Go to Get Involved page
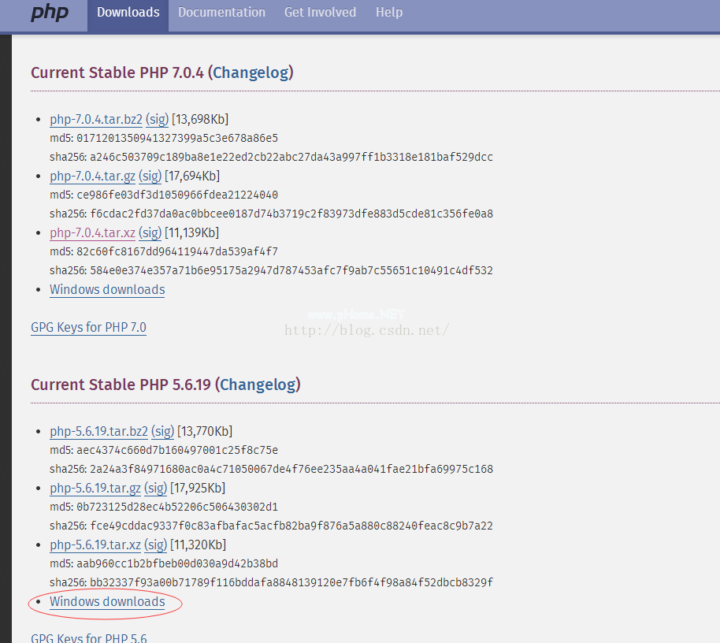 click(320, 13)
